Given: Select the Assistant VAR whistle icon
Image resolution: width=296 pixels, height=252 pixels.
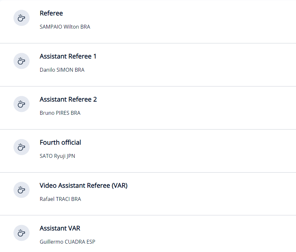Looking at the screenshot, I should [22, 233].
